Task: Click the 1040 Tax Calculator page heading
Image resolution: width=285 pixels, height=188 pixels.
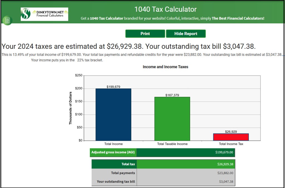Action: pos(165,9)
